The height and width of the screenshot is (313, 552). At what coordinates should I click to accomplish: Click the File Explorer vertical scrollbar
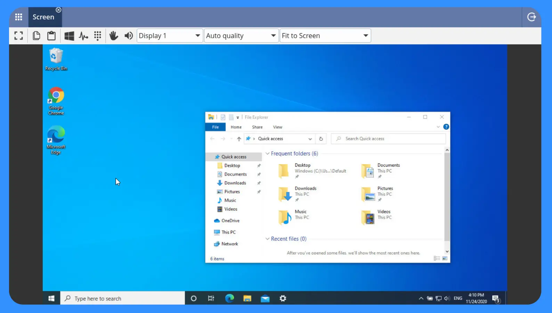tap(447, 197)
